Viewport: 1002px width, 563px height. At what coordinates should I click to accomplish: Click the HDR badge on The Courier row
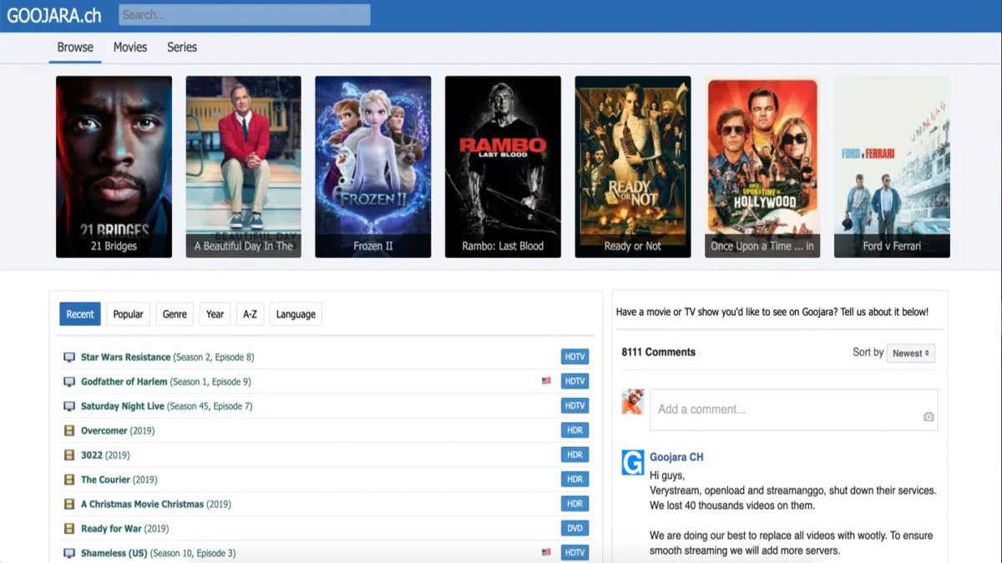point(574,480)
